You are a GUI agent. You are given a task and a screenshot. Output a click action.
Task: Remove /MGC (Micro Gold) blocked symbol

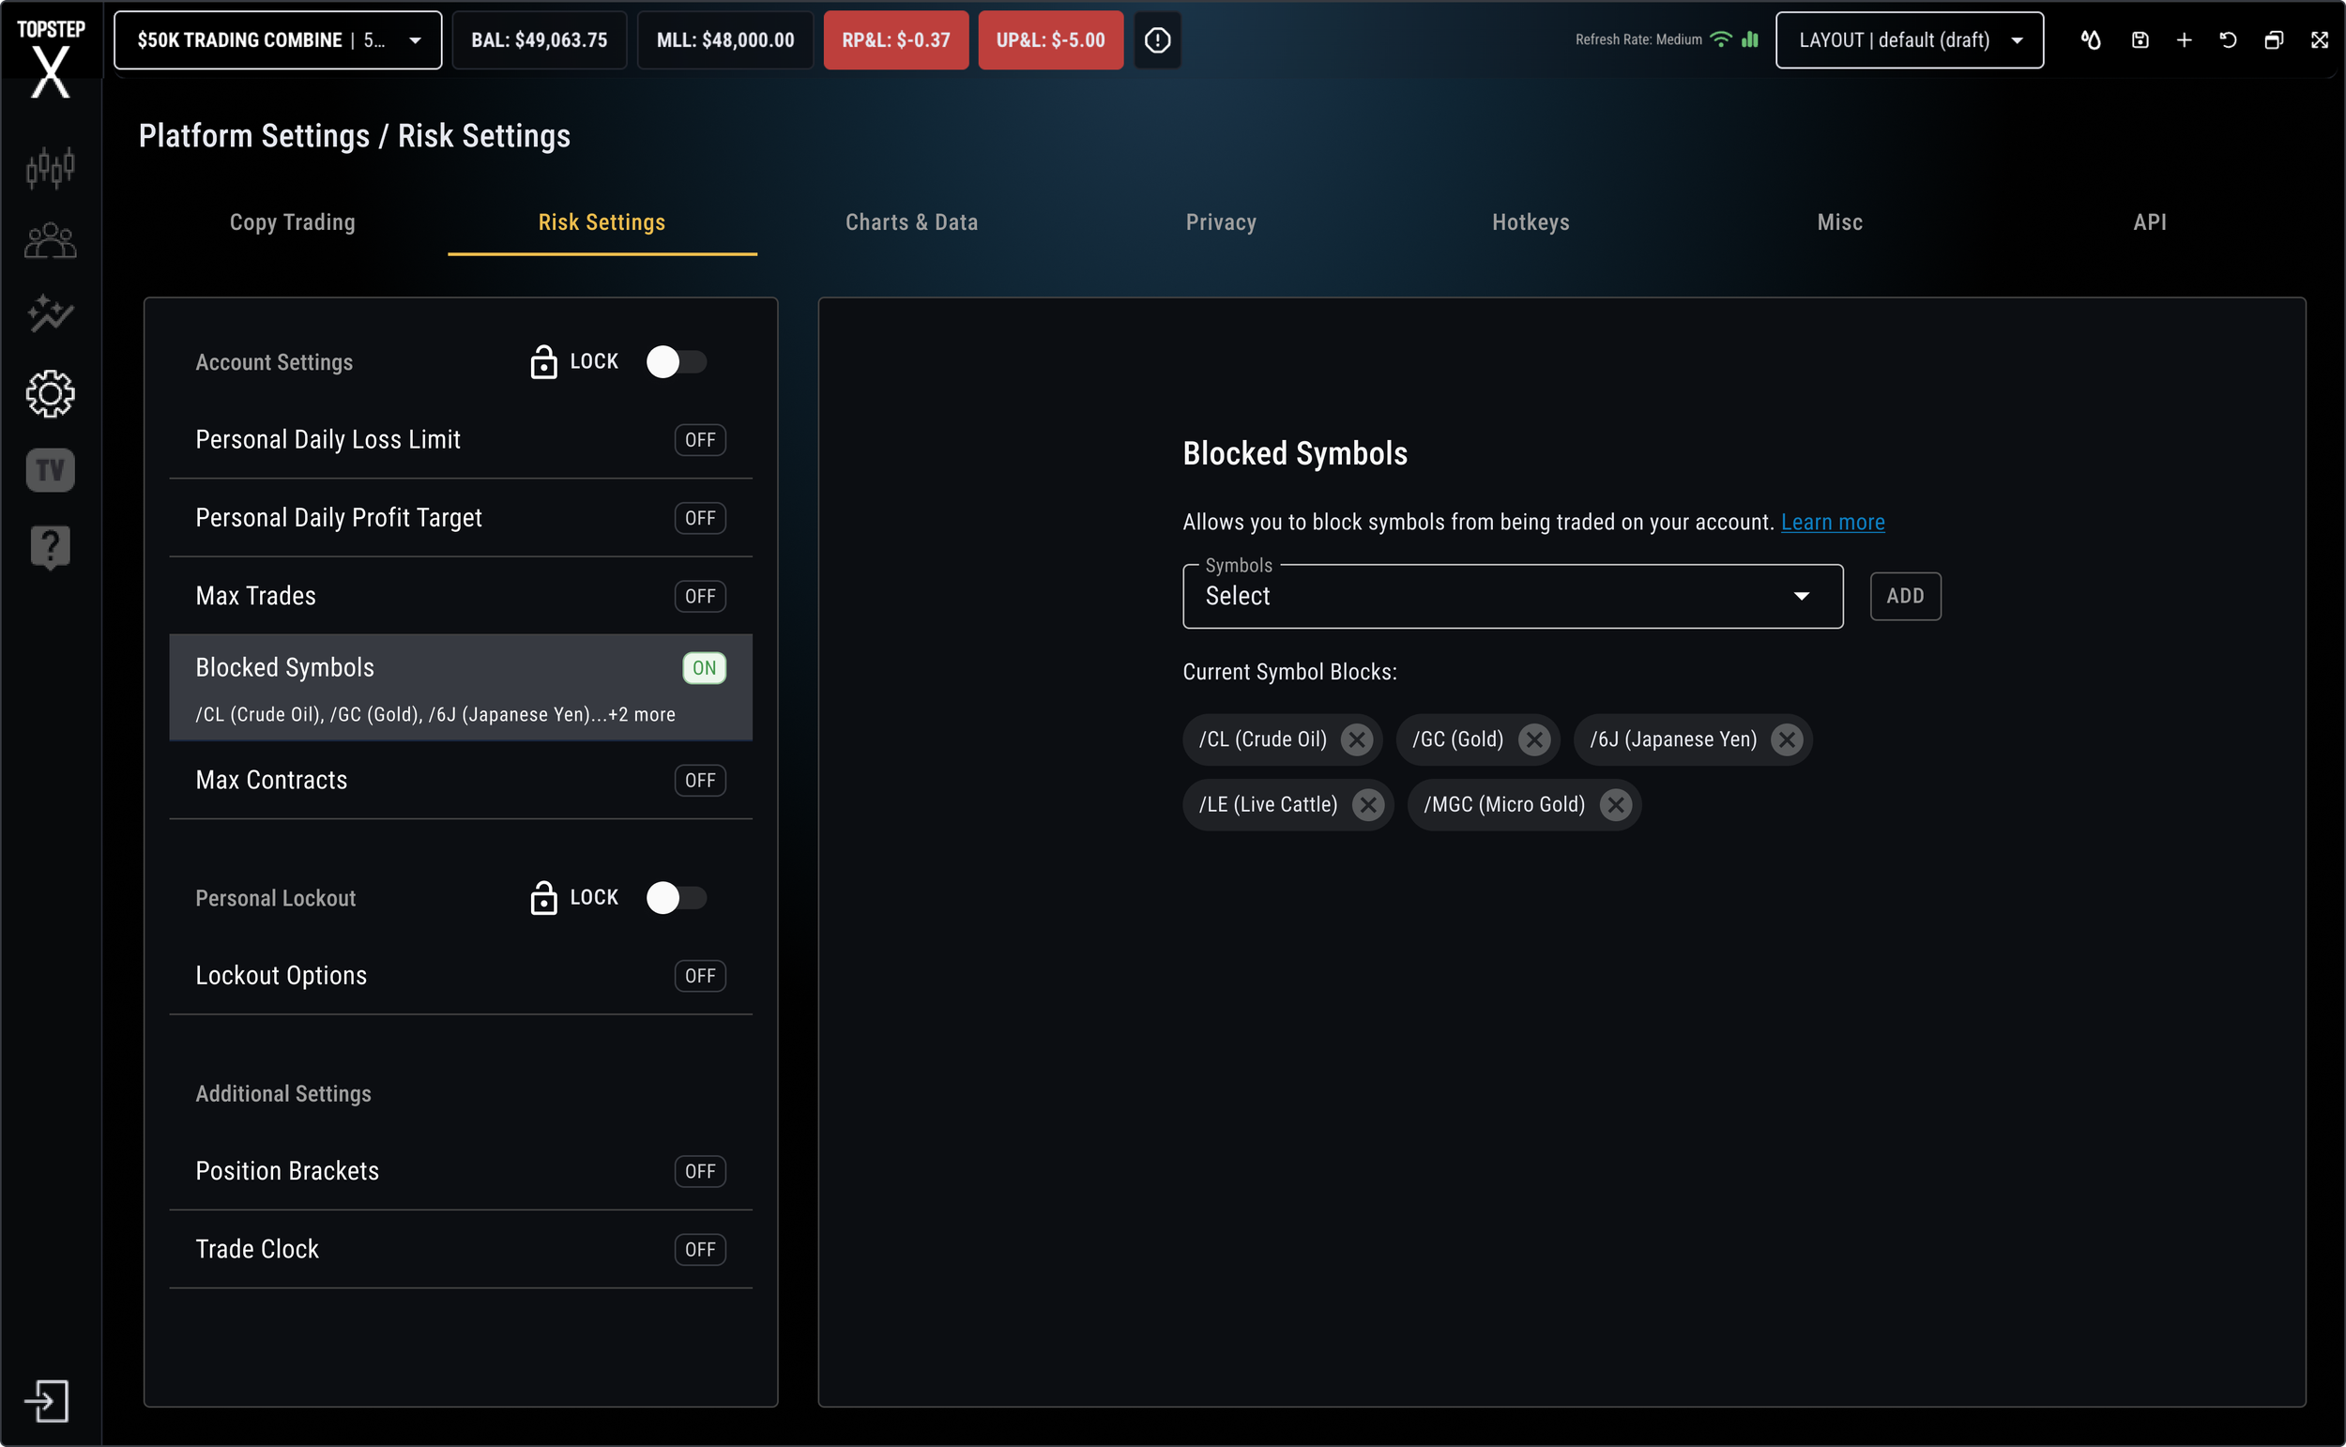pyautogui.click(x=1615, y=805)
